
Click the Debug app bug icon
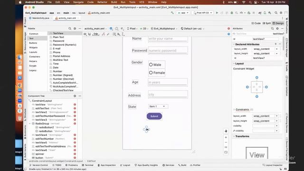coord(232,13)
